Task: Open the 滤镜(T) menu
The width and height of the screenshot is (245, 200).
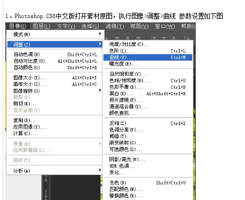Action: coord(115,26)
